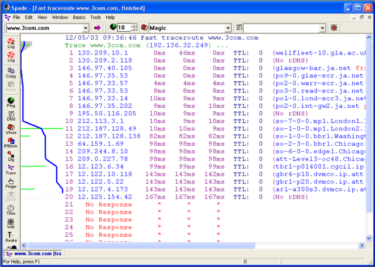Click the green ping count icon
The width and height of the screenshot is (375, 267).
pos(113,28)
